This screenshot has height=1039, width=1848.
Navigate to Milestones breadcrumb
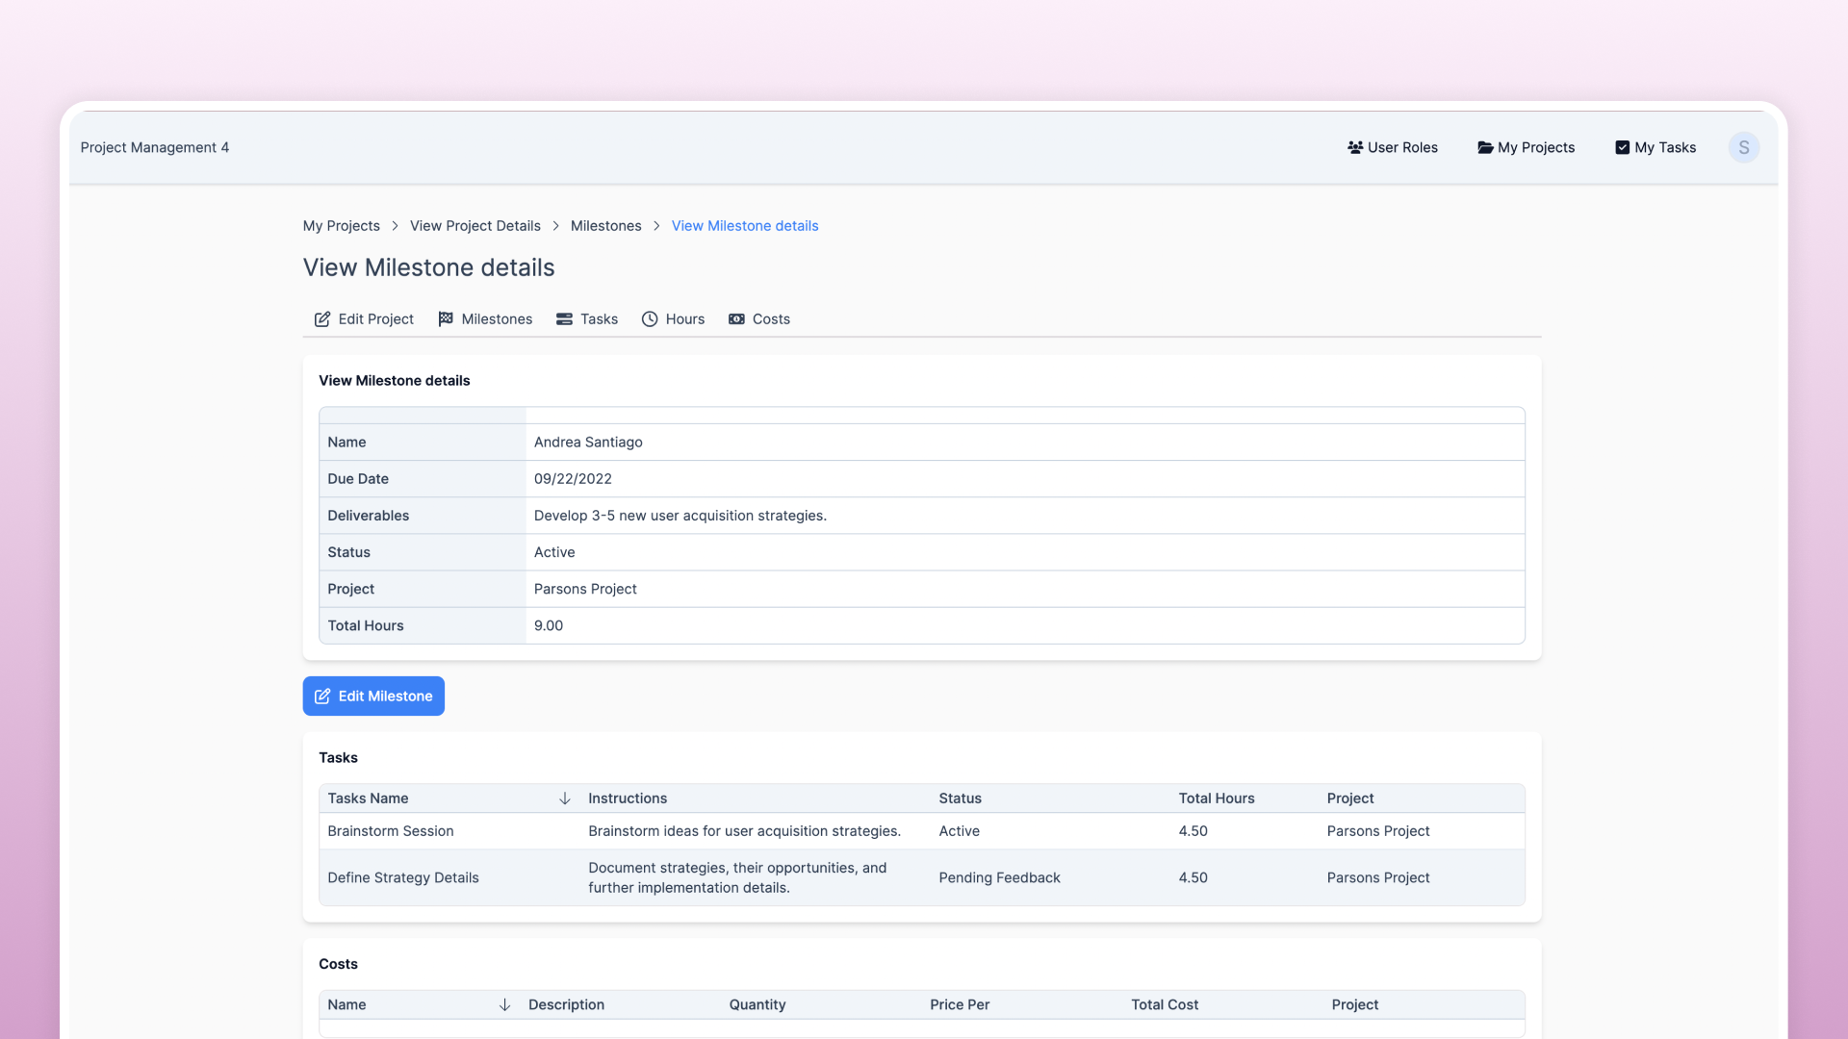coord(605,226)
